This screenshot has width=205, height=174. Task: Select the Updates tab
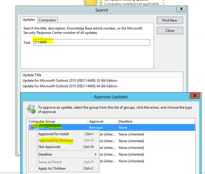(x=29, y=20)
